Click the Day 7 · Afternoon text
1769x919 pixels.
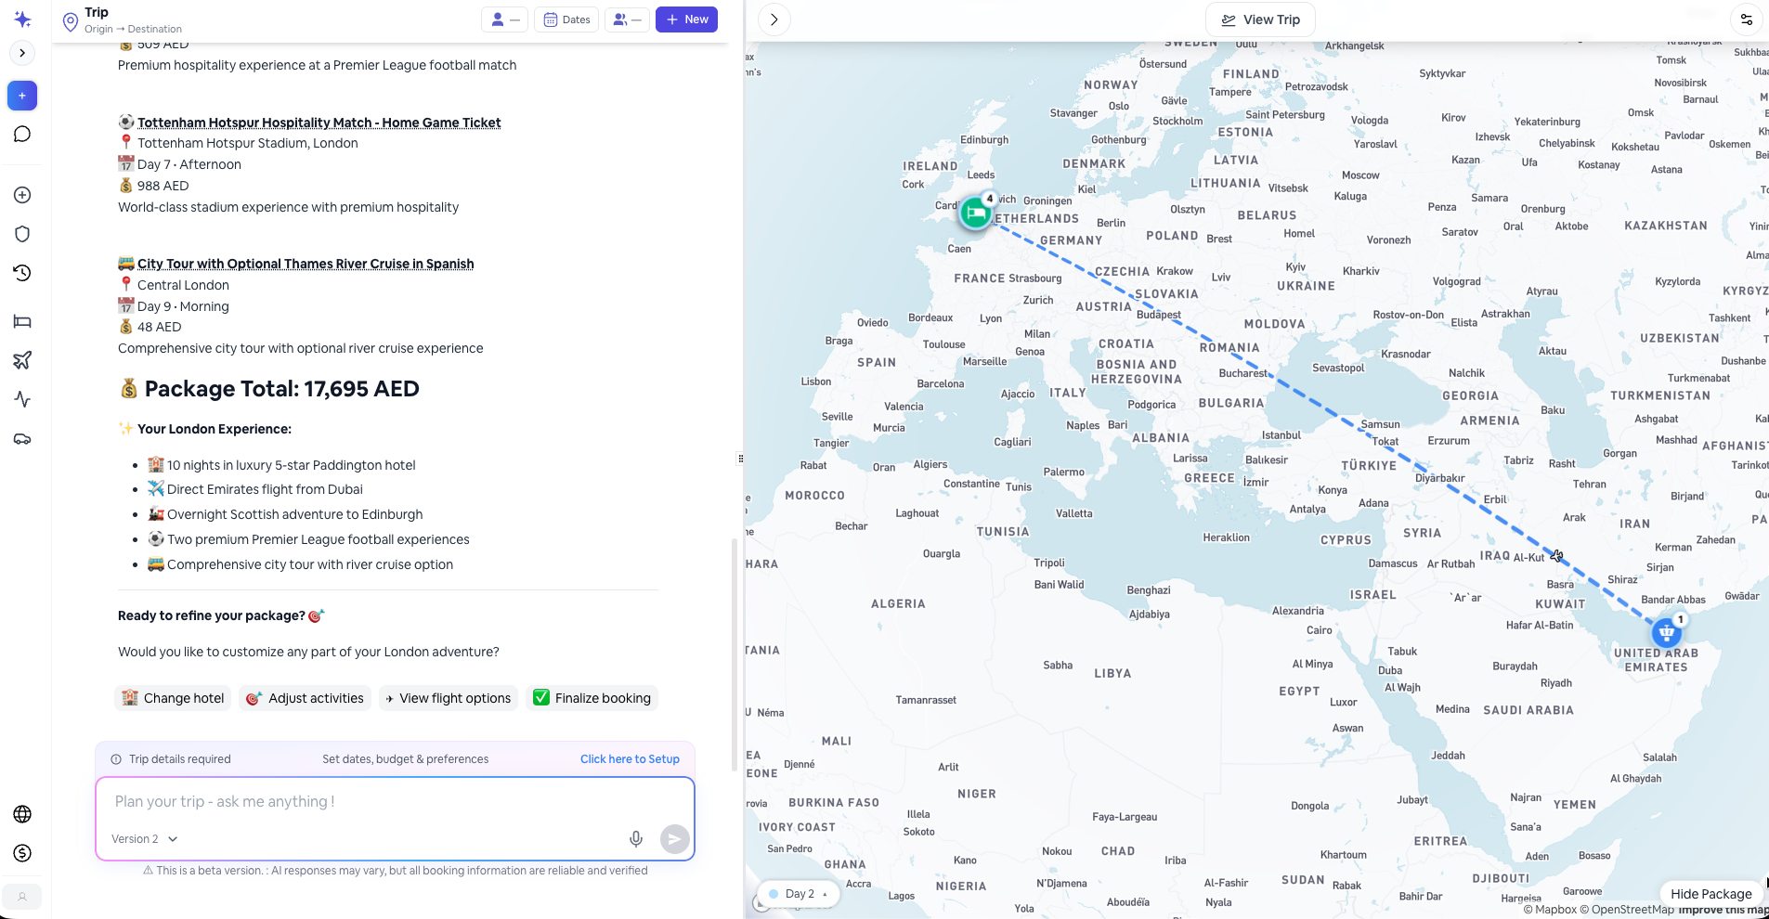(x=189, y=164)
